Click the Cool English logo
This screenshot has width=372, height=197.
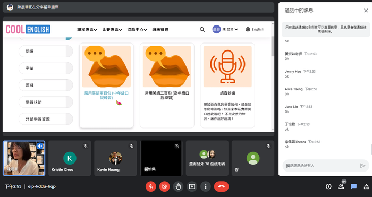coord(28,29)
